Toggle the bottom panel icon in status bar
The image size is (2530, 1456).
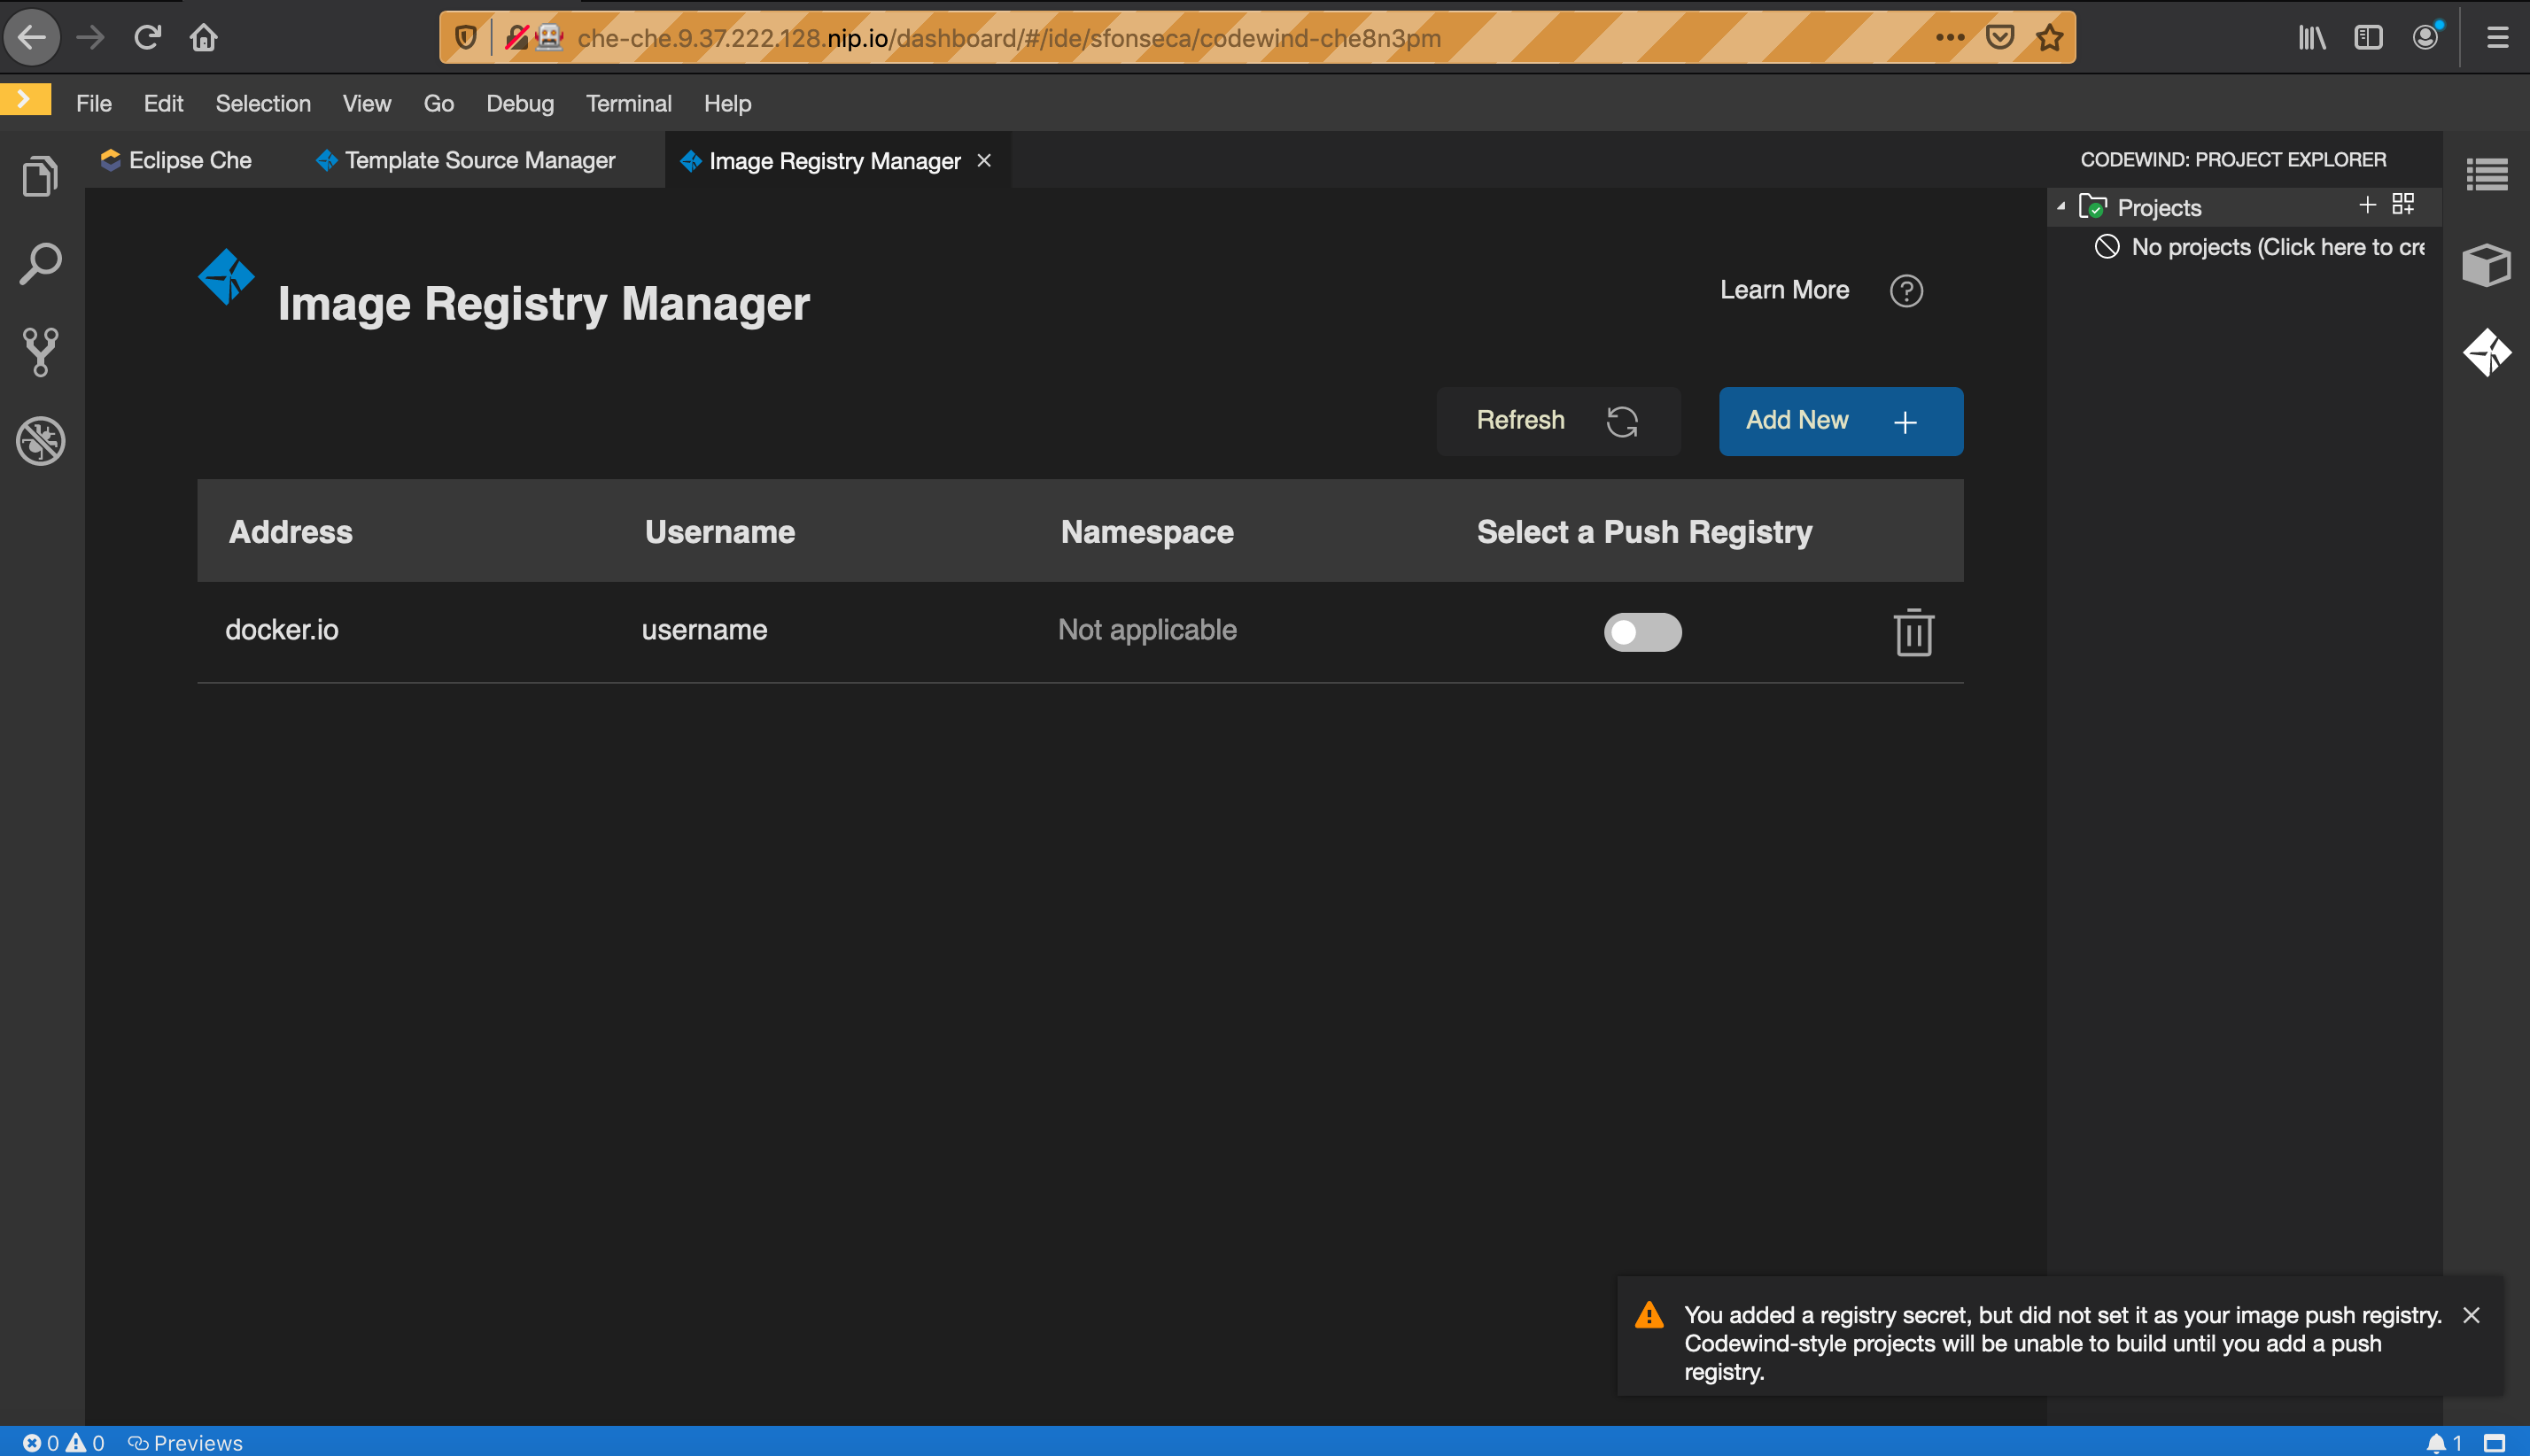point(2494,1443)
